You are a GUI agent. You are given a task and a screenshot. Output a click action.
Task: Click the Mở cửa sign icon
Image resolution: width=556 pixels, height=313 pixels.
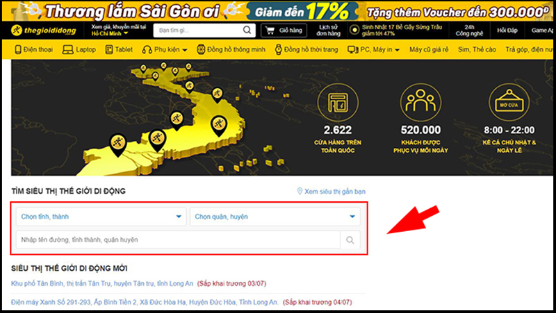(509, 102)
